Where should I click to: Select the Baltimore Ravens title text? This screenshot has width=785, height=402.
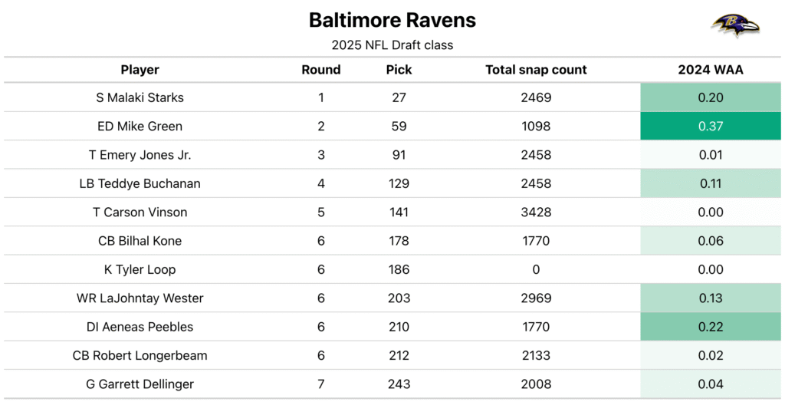click(392, 20)
